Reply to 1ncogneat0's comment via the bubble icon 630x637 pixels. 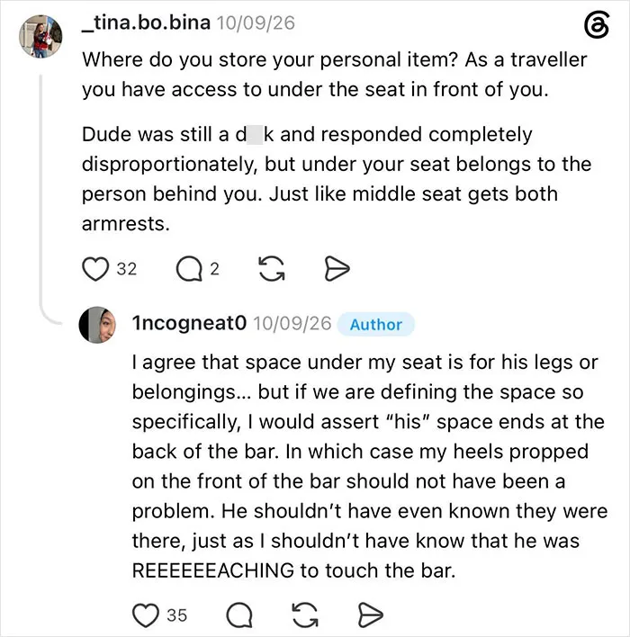click(239, 615)
